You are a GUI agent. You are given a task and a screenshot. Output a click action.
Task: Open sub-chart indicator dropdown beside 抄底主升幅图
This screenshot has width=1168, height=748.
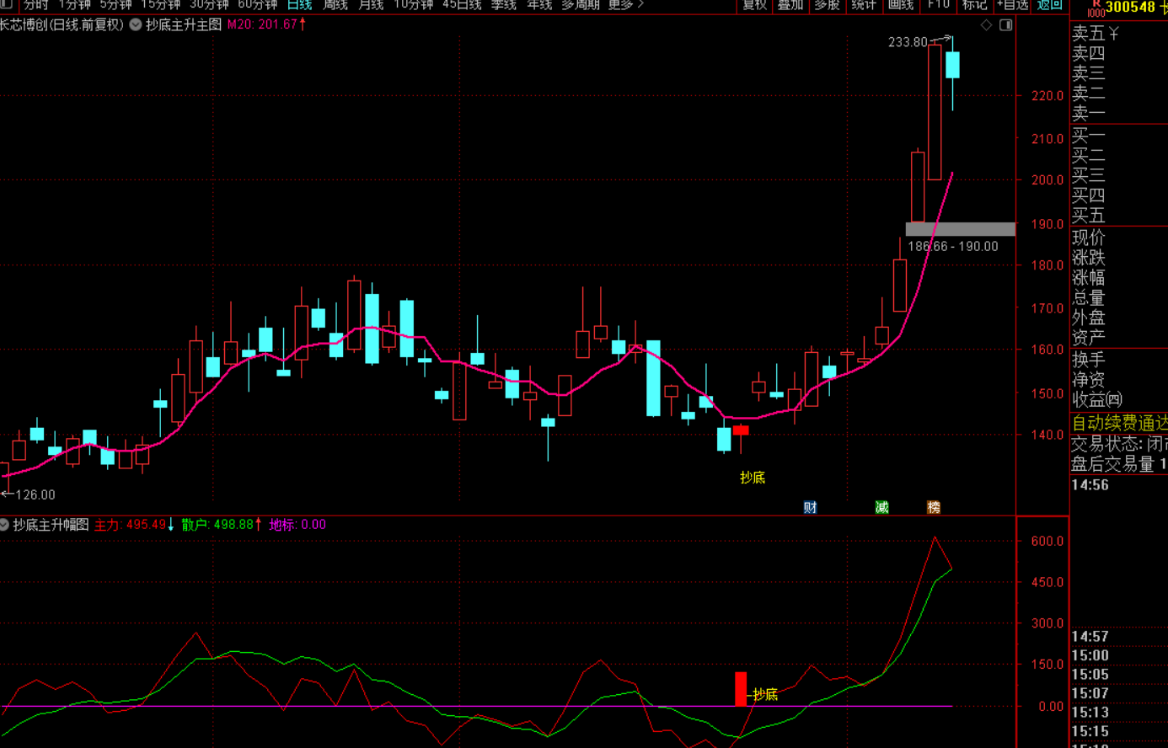5,525
